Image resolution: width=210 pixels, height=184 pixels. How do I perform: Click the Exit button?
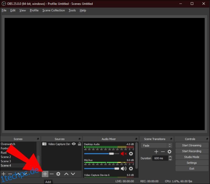click(x=192, y=169)
